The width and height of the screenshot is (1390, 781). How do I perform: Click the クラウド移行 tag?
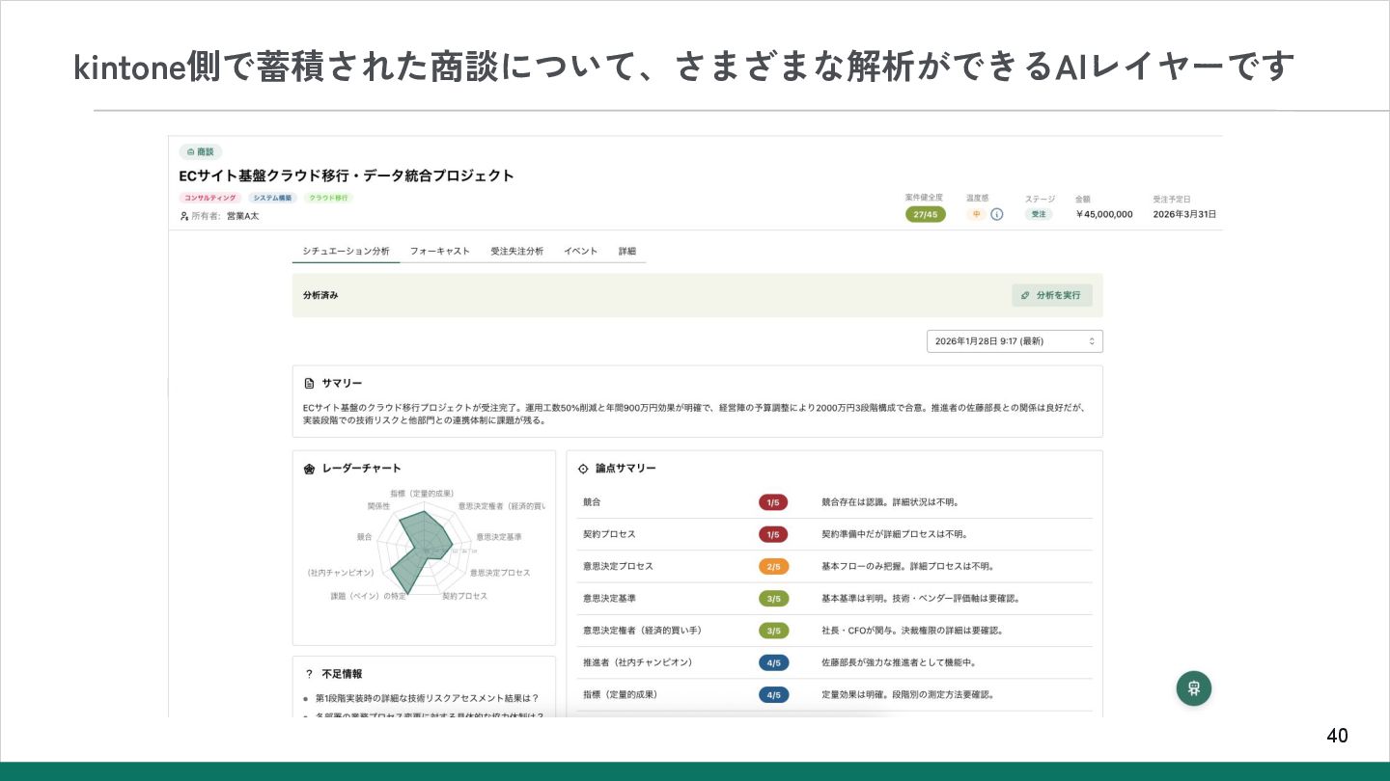(x=329, y=198)
